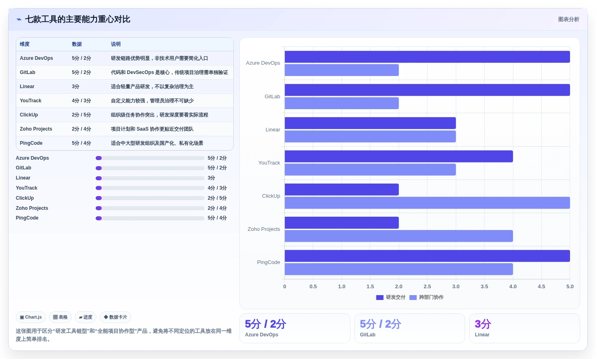Open the Linear 3分 data card
The image size is (596, 359).
pyautogui.click(x=525, y=328)
